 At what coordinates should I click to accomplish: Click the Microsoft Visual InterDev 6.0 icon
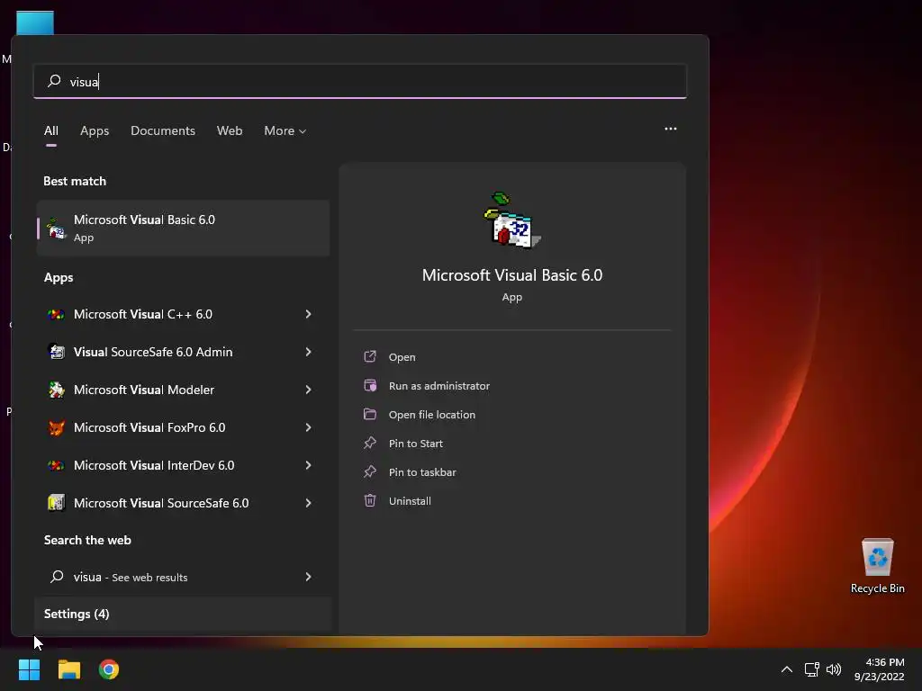click(56, 465)
